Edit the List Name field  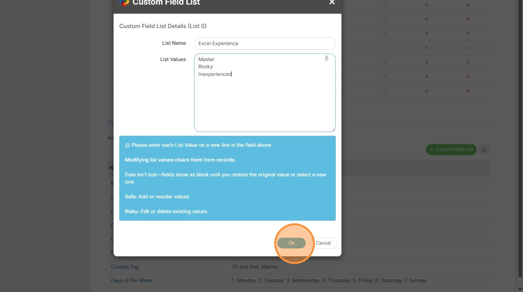[265, 43]
